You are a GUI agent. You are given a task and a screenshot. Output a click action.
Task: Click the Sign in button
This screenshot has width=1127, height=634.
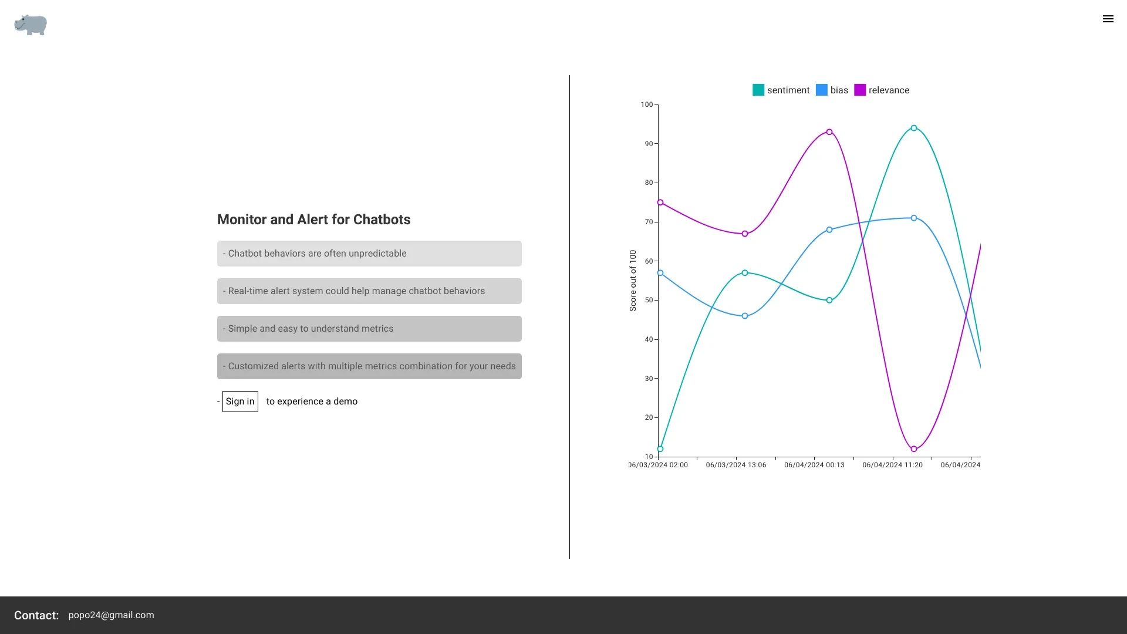click(x=239, y=401)
